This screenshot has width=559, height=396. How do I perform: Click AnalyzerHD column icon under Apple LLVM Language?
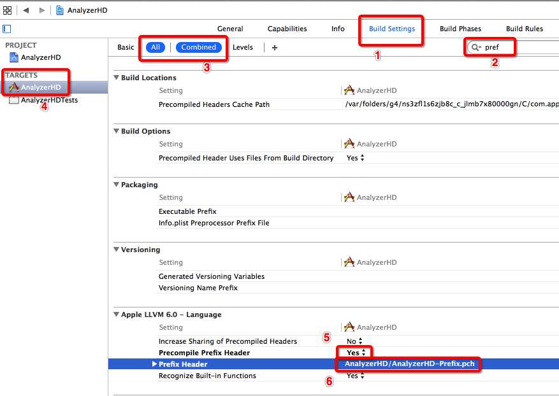[349, 327]
